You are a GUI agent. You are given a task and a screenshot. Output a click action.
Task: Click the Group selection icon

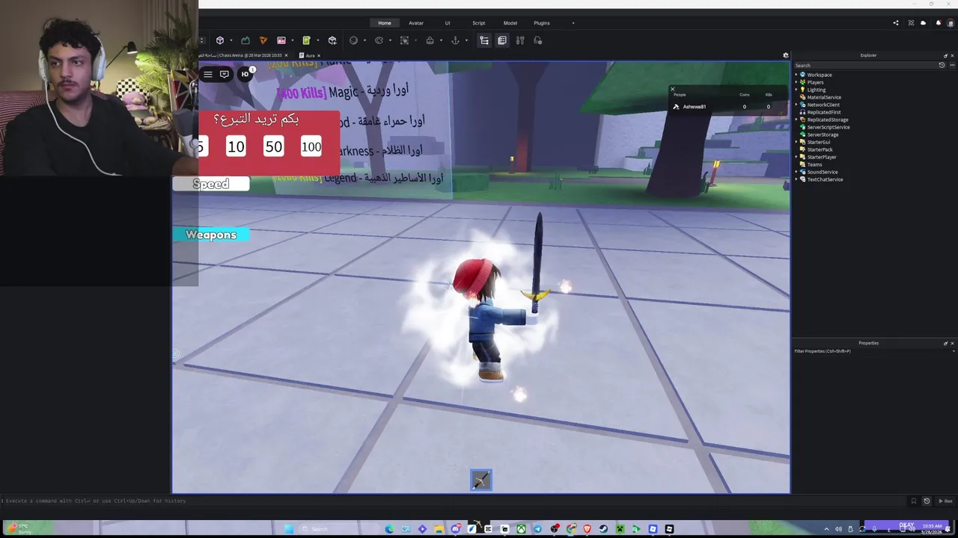pos(404,40)
